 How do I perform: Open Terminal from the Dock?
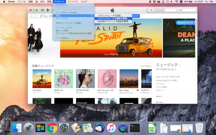(135, 128)
